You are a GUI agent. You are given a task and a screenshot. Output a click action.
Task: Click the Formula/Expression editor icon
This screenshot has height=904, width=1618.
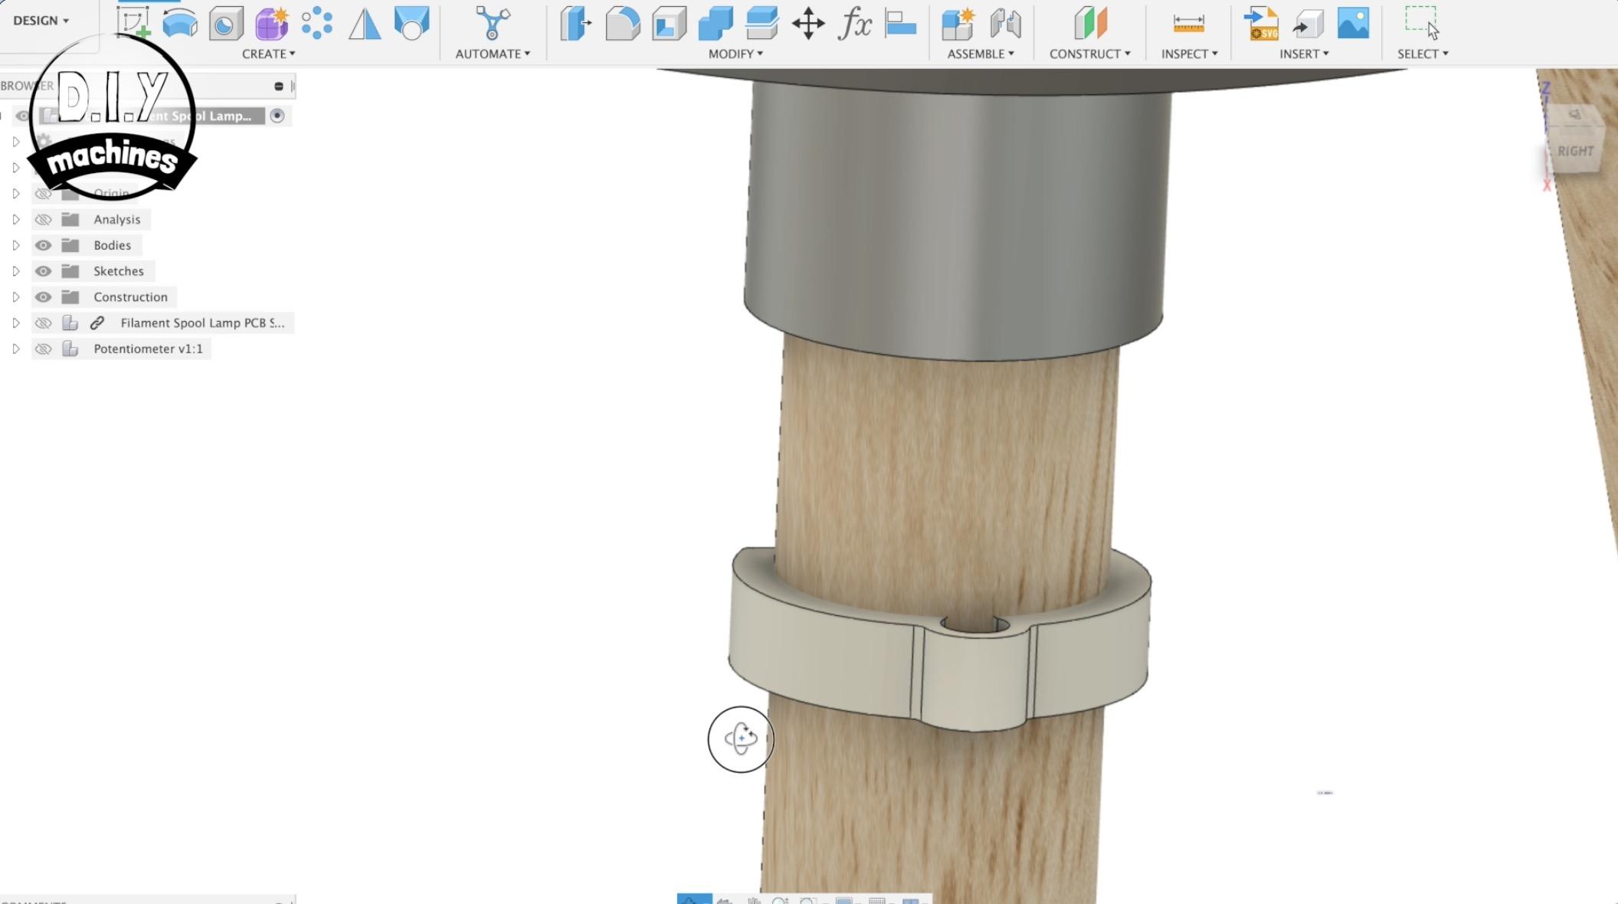coord(854,22)
